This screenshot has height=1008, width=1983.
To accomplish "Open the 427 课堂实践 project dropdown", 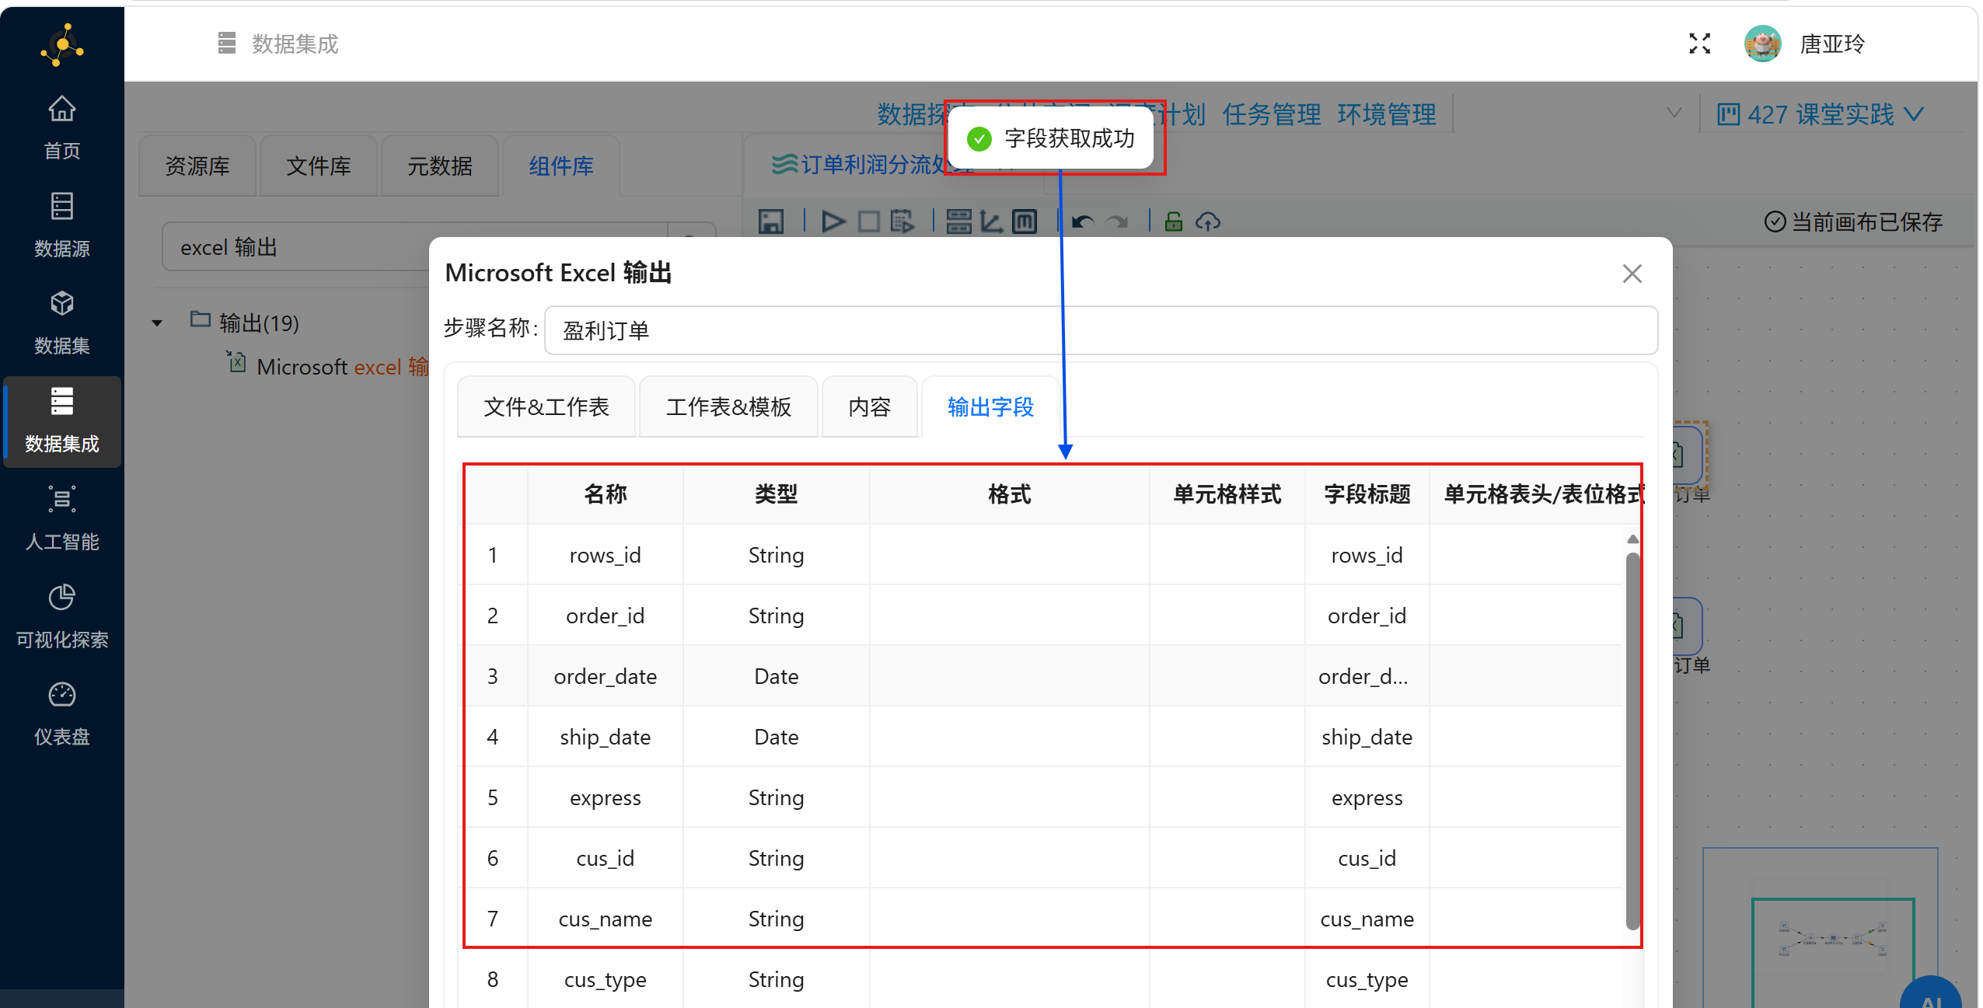I will (1820, 115).
